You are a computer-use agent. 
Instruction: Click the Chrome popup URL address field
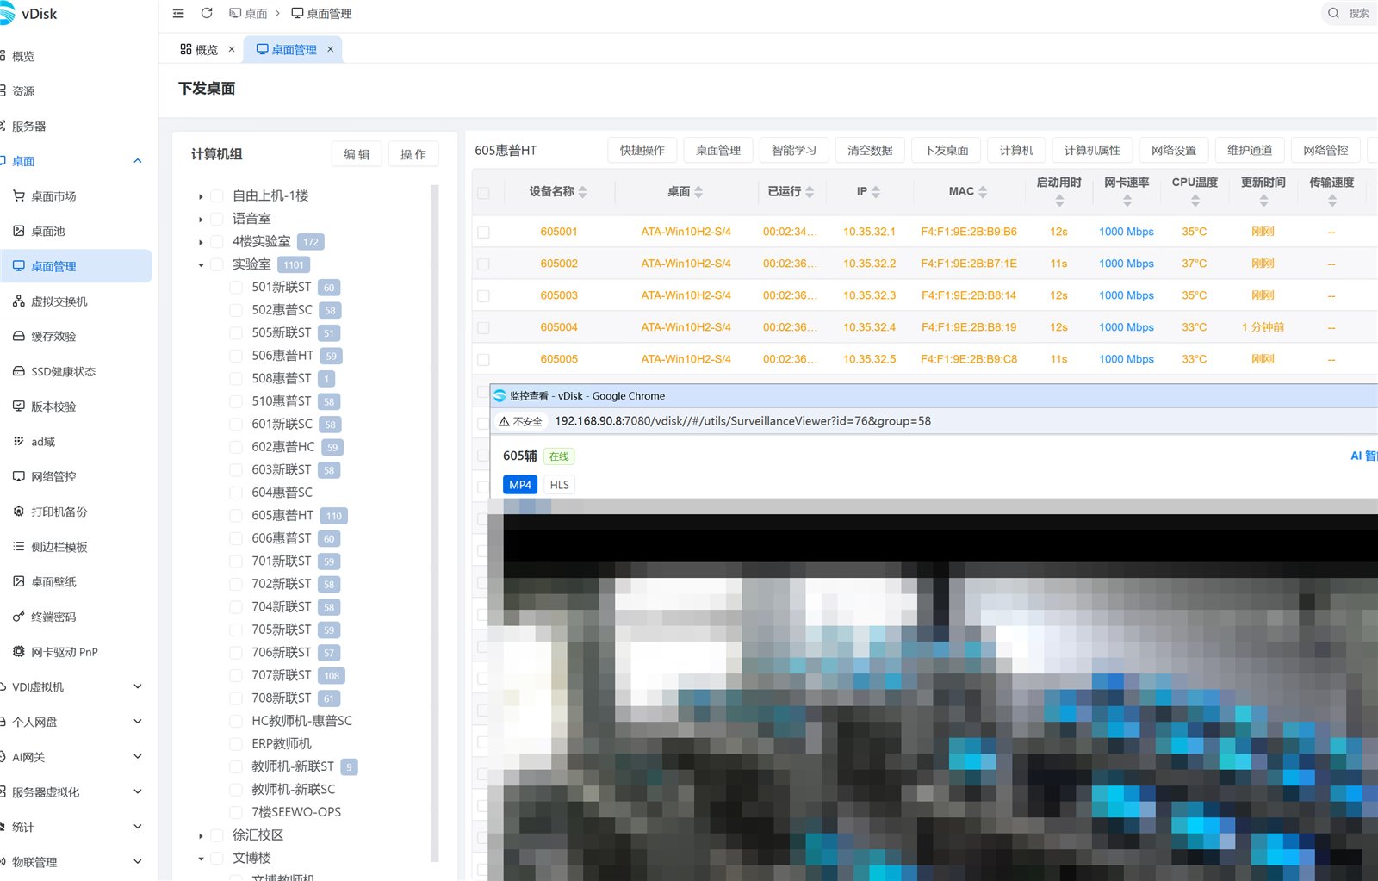[742, 421]
